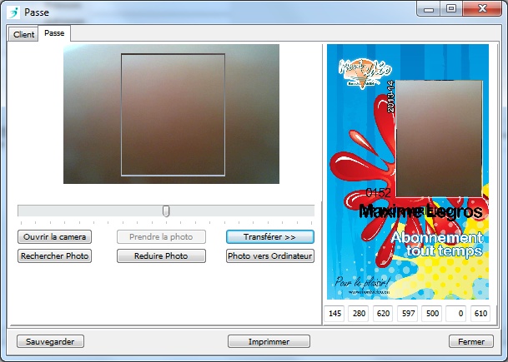Viewport: 508px width, 362px height.
Task: Open Rechercher Photo to browse images
Action: pos(54,256)
